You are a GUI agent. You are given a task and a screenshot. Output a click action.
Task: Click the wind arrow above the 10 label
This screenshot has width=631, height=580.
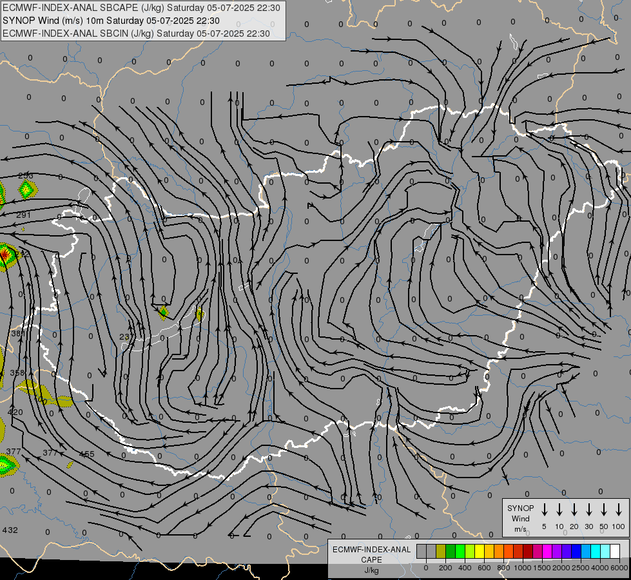[559, 509]
